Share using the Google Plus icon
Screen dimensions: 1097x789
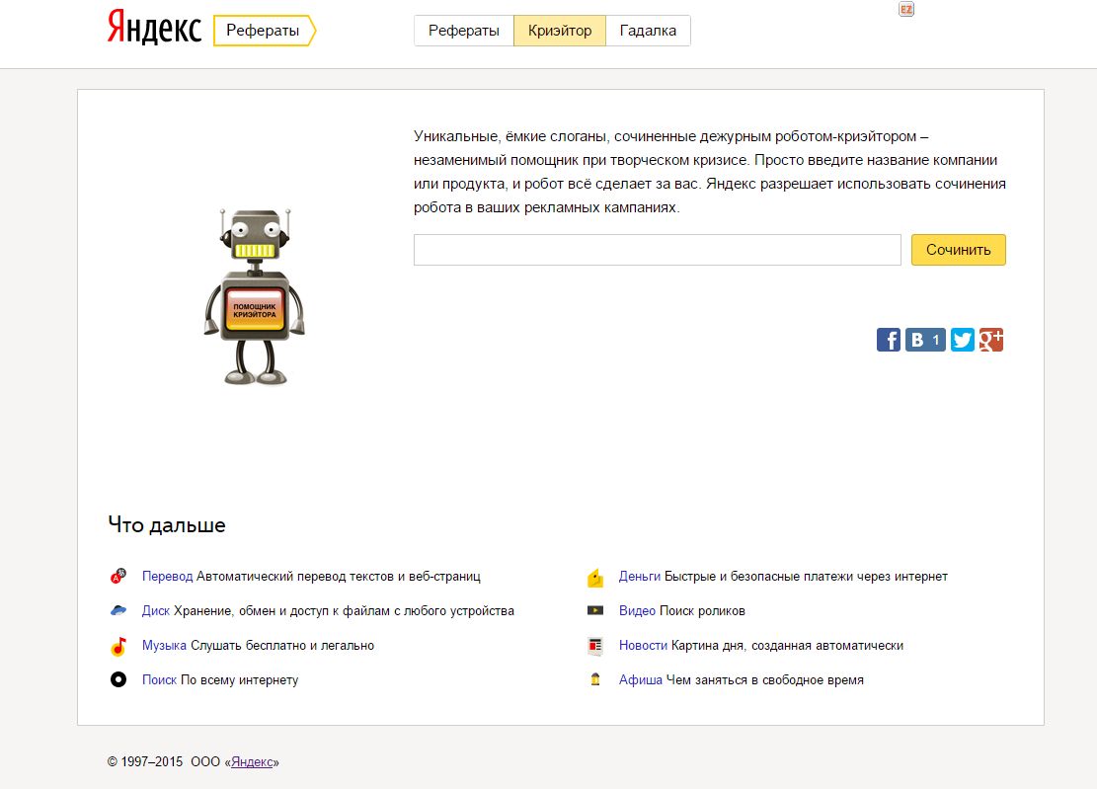[x=991, y=341]
